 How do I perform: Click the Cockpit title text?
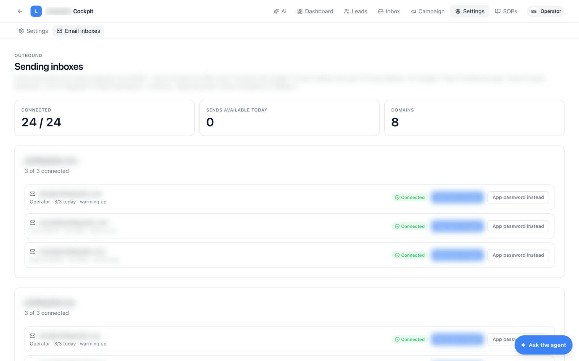click(x=83, y=11)
